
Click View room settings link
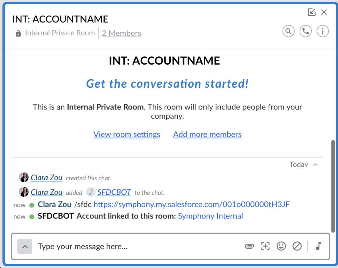127,134
